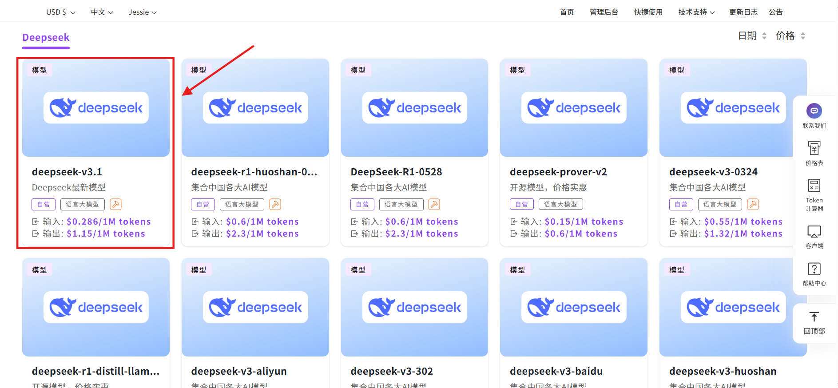Click the 开源模型，价格实惠 description on deepseek-prover-v2
Image resolution: width=838 pixels, height=388 pixels.
[x=548, y=187]
